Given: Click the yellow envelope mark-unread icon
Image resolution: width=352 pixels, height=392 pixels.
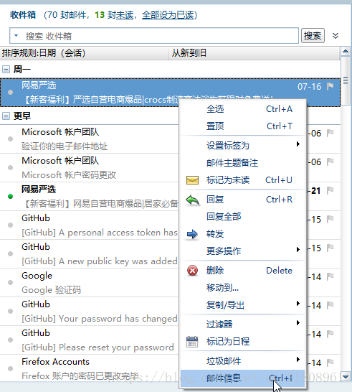Looking at the screenshot, I should (192, 180).
